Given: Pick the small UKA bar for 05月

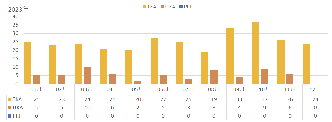Looking at the screenshot, I should [138, 82].
